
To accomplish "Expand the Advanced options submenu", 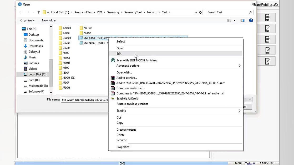I will point(239,66).
